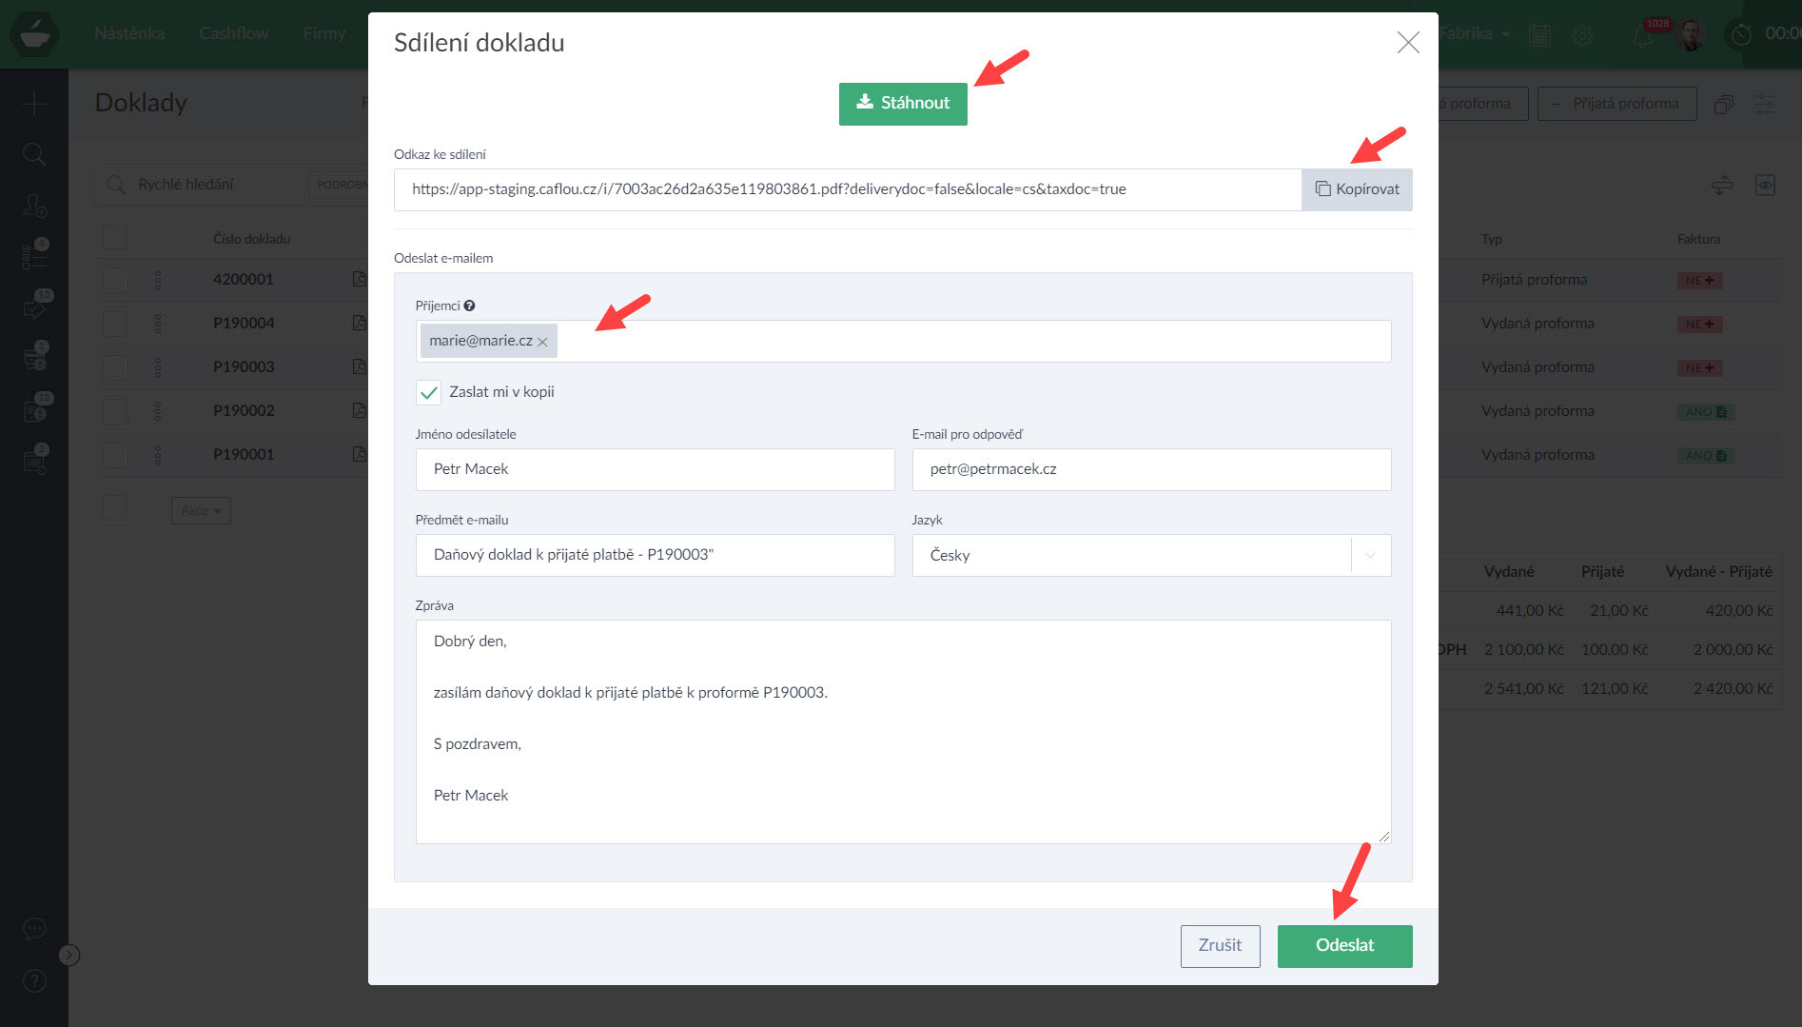Click the Jméno odesílatele input field
Screen dimensions: 1802x1027
tap(655, 469)
